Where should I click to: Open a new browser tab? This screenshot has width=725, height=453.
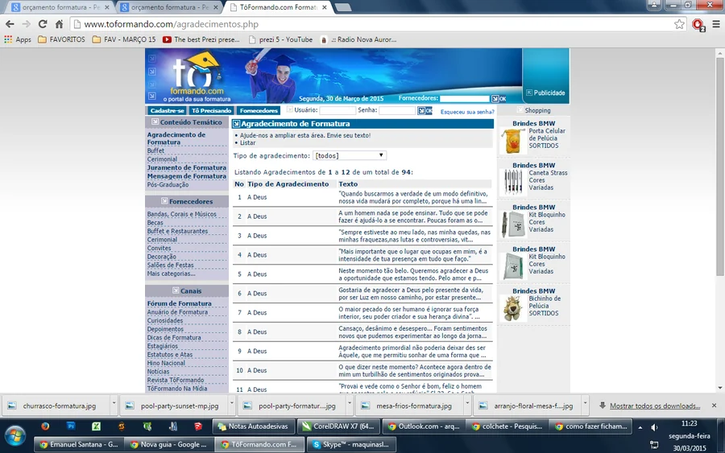pos(342,7)
